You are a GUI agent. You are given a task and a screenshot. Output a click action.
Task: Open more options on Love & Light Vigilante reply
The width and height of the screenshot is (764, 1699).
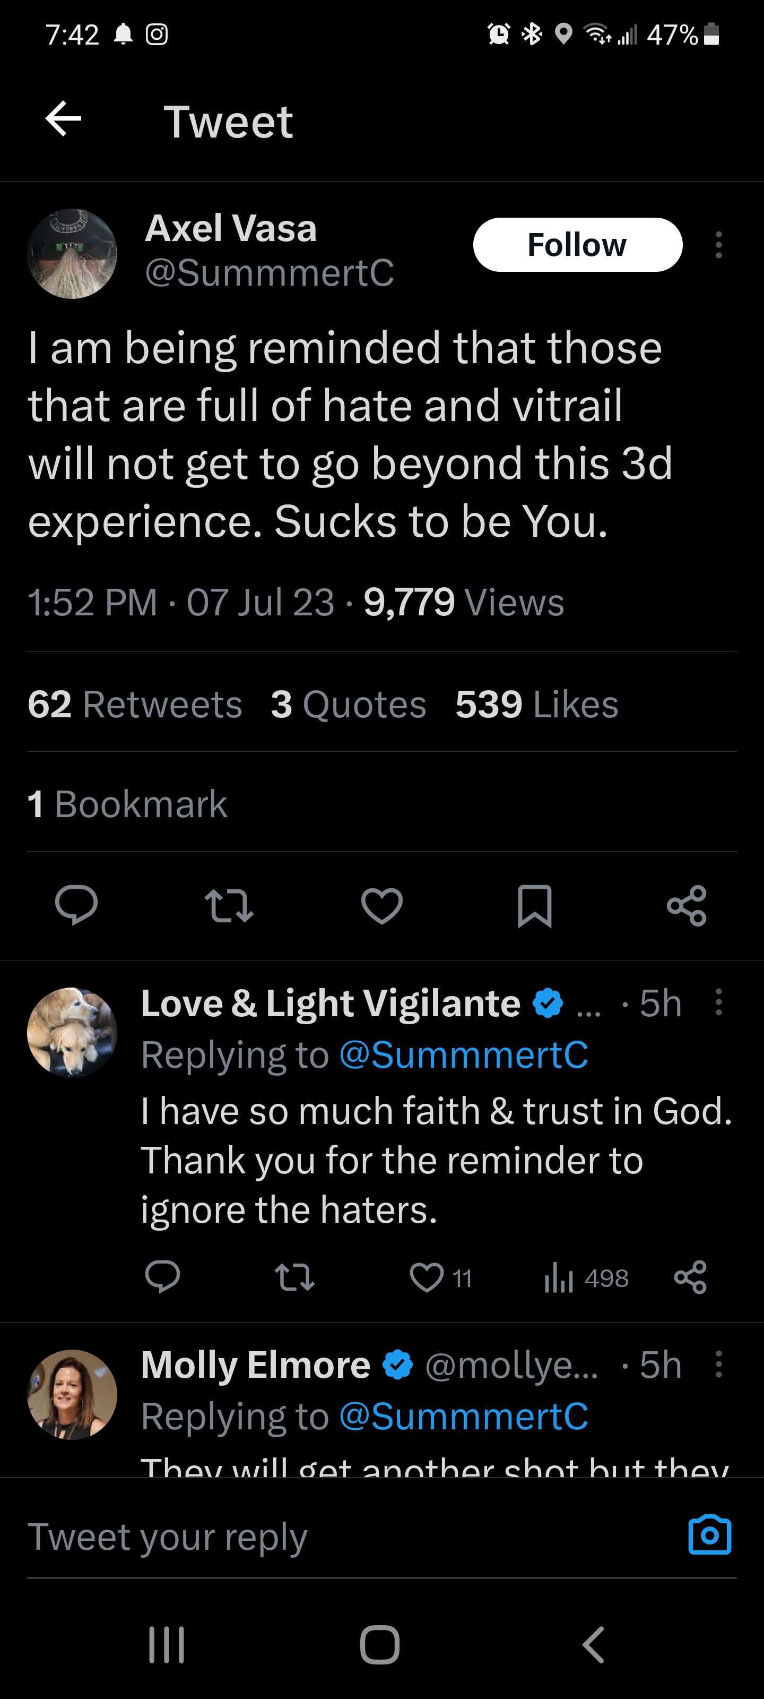[x=718, y=1002]
